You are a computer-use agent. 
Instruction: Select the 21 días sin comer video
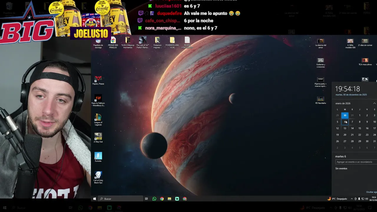click(x=365, y=43)
